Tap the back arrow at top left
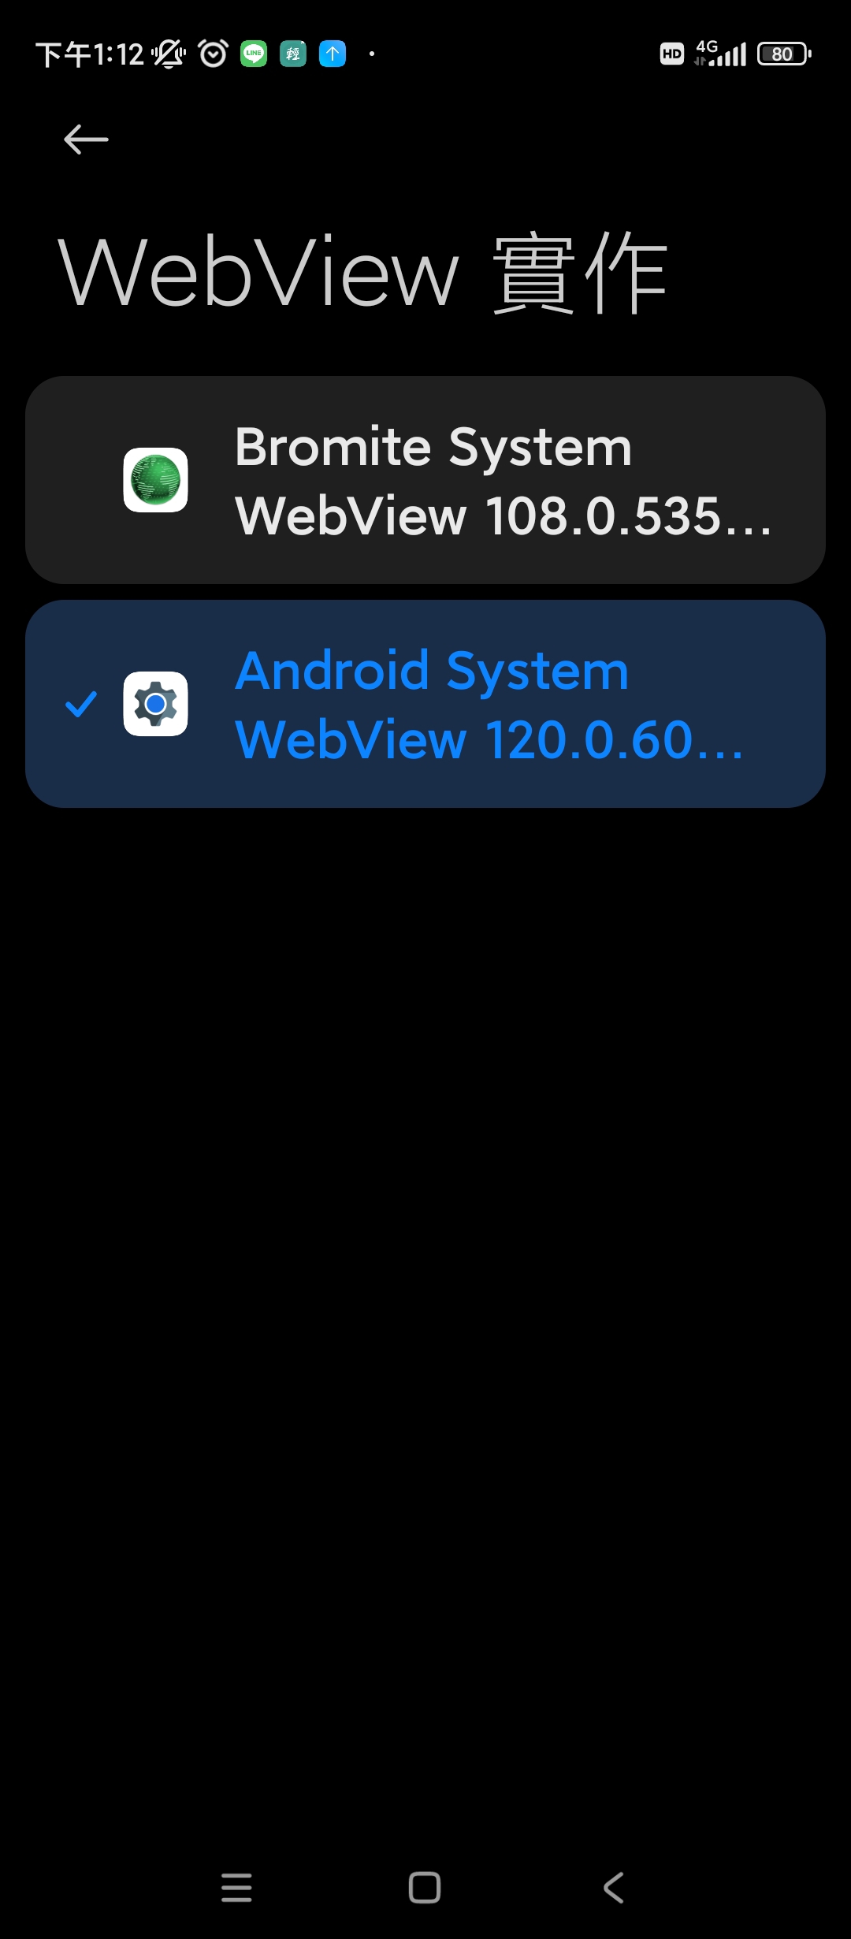This screenshot has height=1939, width=851. (x=86, y=140)
